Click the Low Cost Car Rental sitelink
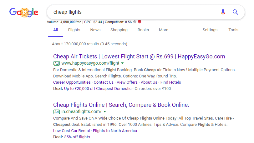 71,131
